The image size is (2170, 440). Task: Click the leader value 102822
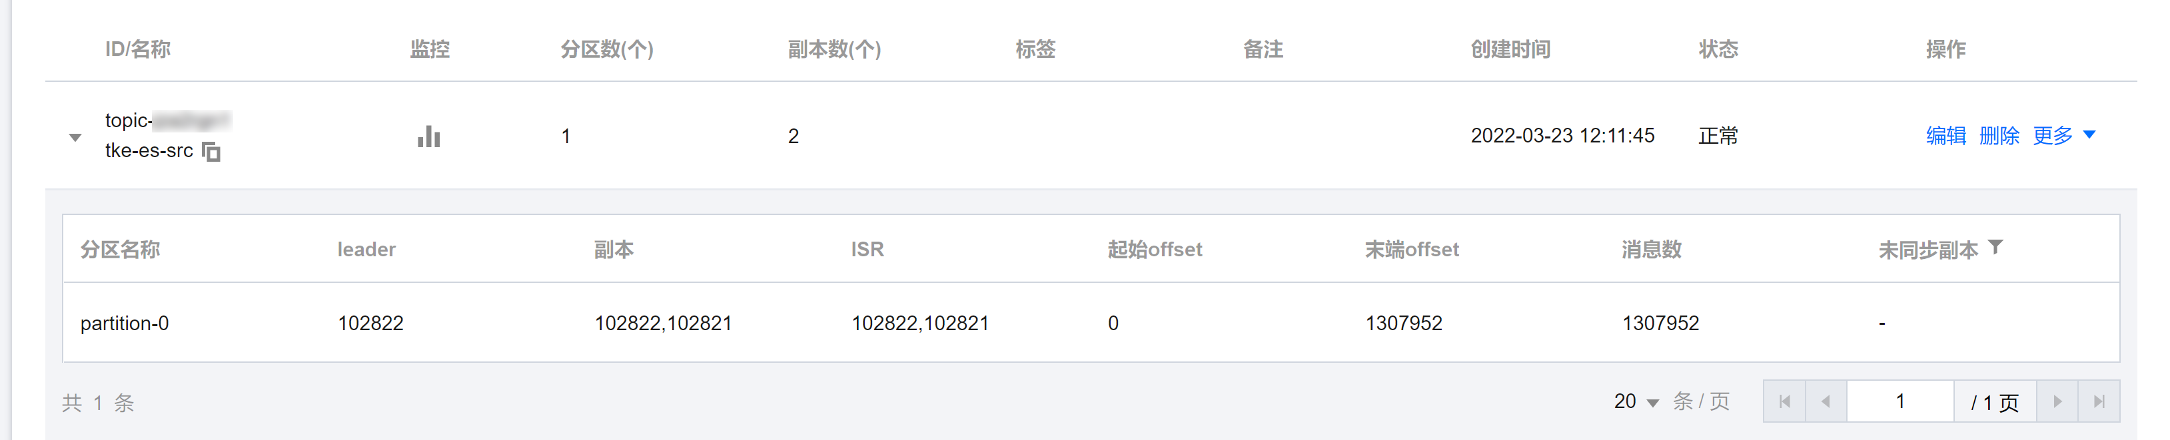370,323
